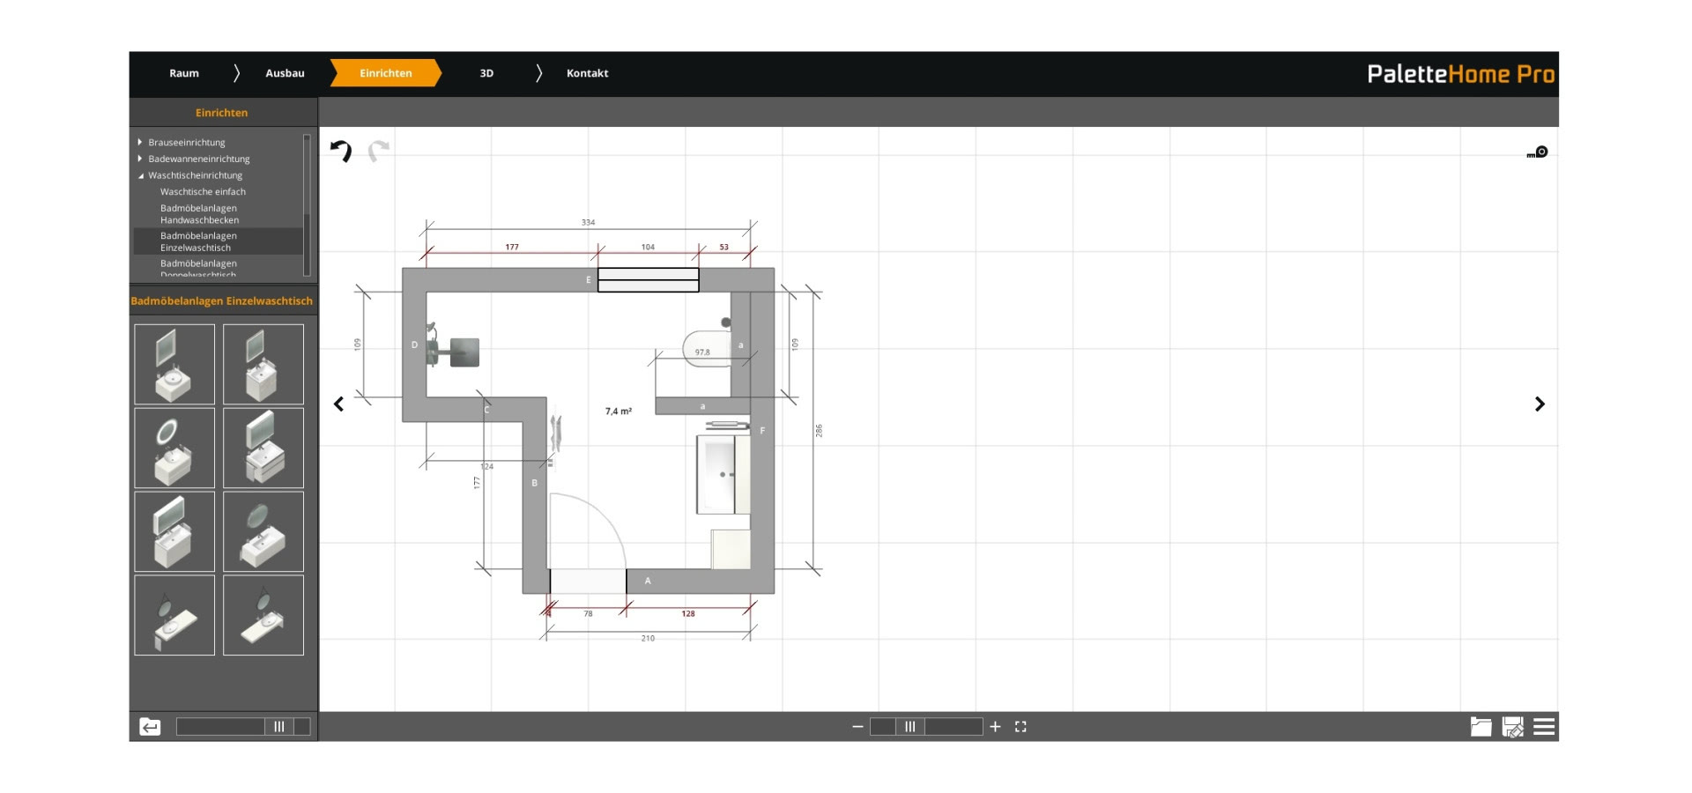Click the 210 bottom dimension
This screenshot has height=793, width=1692.
[648, 638]
